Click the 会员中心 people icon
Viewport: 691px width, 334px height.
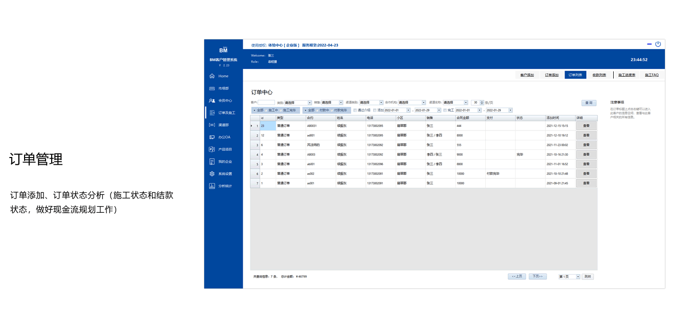[212, 101]
